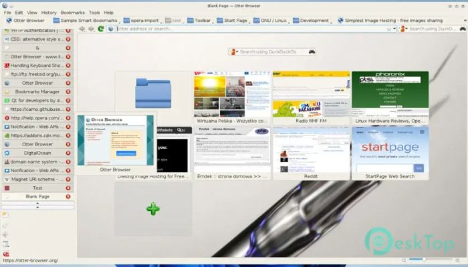Screen dimensions: 468x267
Task: Open yellow bookmarks panel icon in sidebar
Action: [x=5, y=215]
